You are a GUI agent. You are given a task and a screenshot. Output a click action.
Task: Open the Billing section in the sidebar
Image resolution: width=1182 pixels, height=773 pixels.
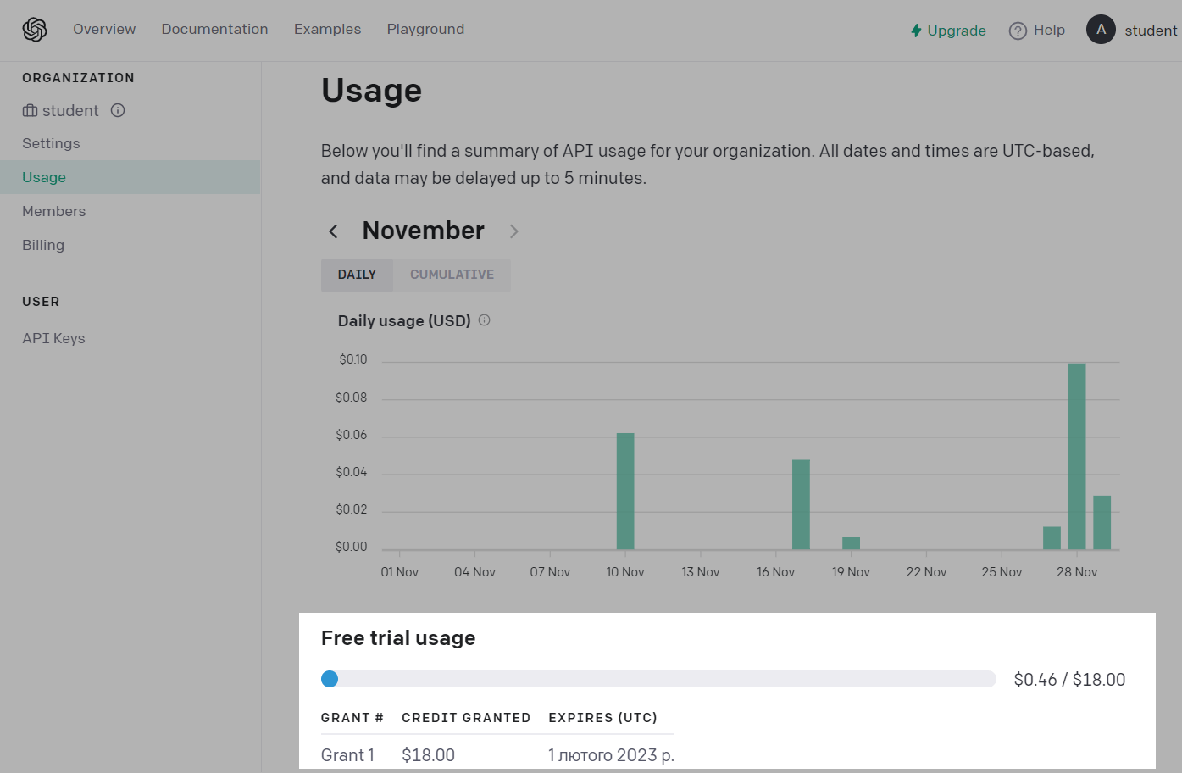pyautogui.click(x=43, y=245)
